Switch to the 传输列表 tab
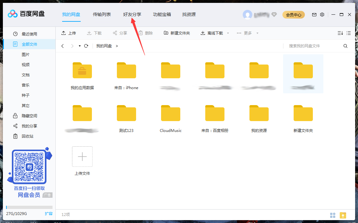Viewport: 358px width, 223px height. coord(102,14)
